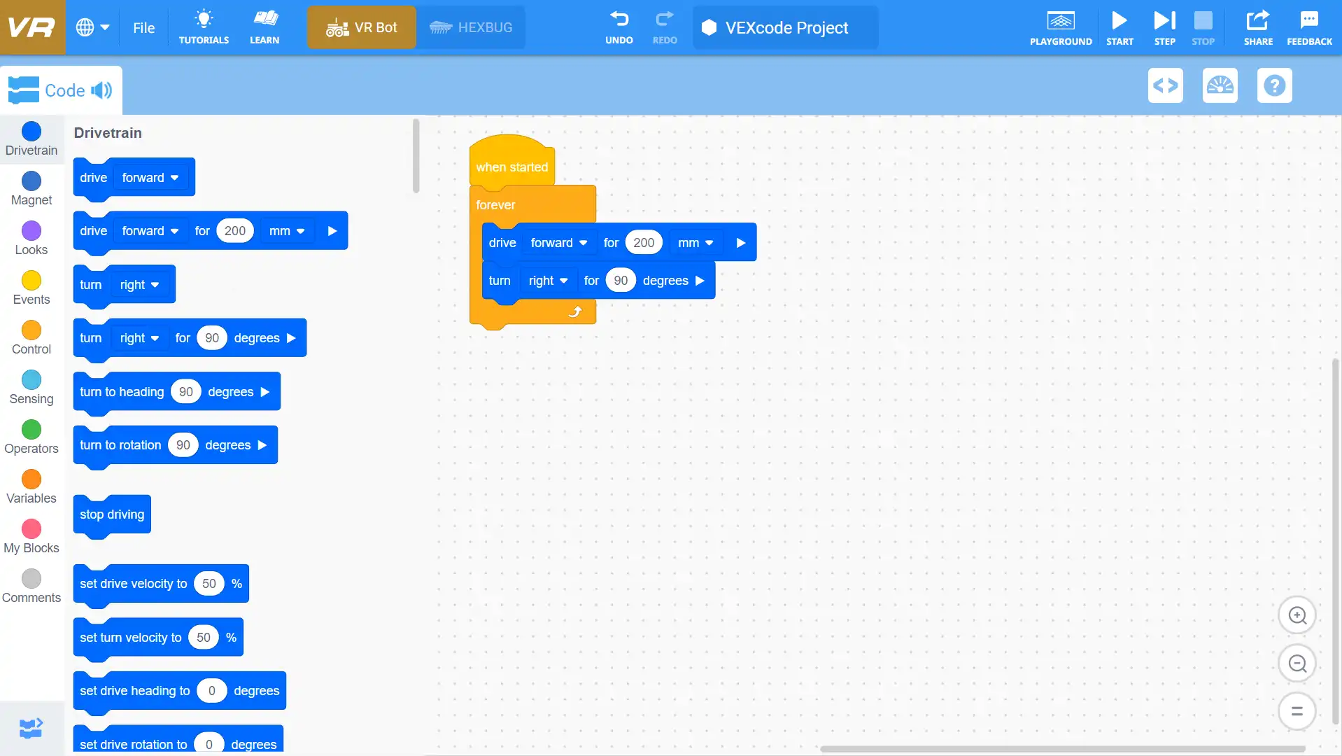Open the Tutorials page

[x=203, y=27]
